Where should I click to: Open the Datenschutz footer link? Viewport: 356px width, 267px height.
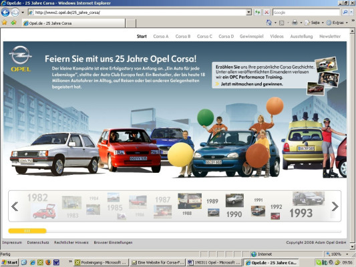click(38, 242)
